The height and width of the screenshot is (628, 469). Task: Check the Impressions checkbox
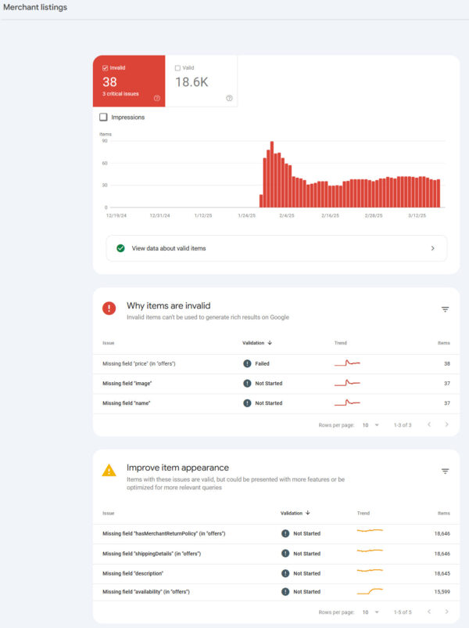coord(103,117)
